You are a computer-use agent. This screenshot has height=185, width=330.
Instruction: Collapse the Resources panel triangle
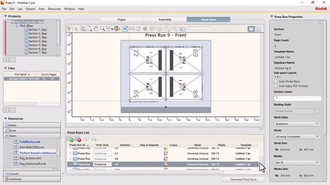[6, 119]
